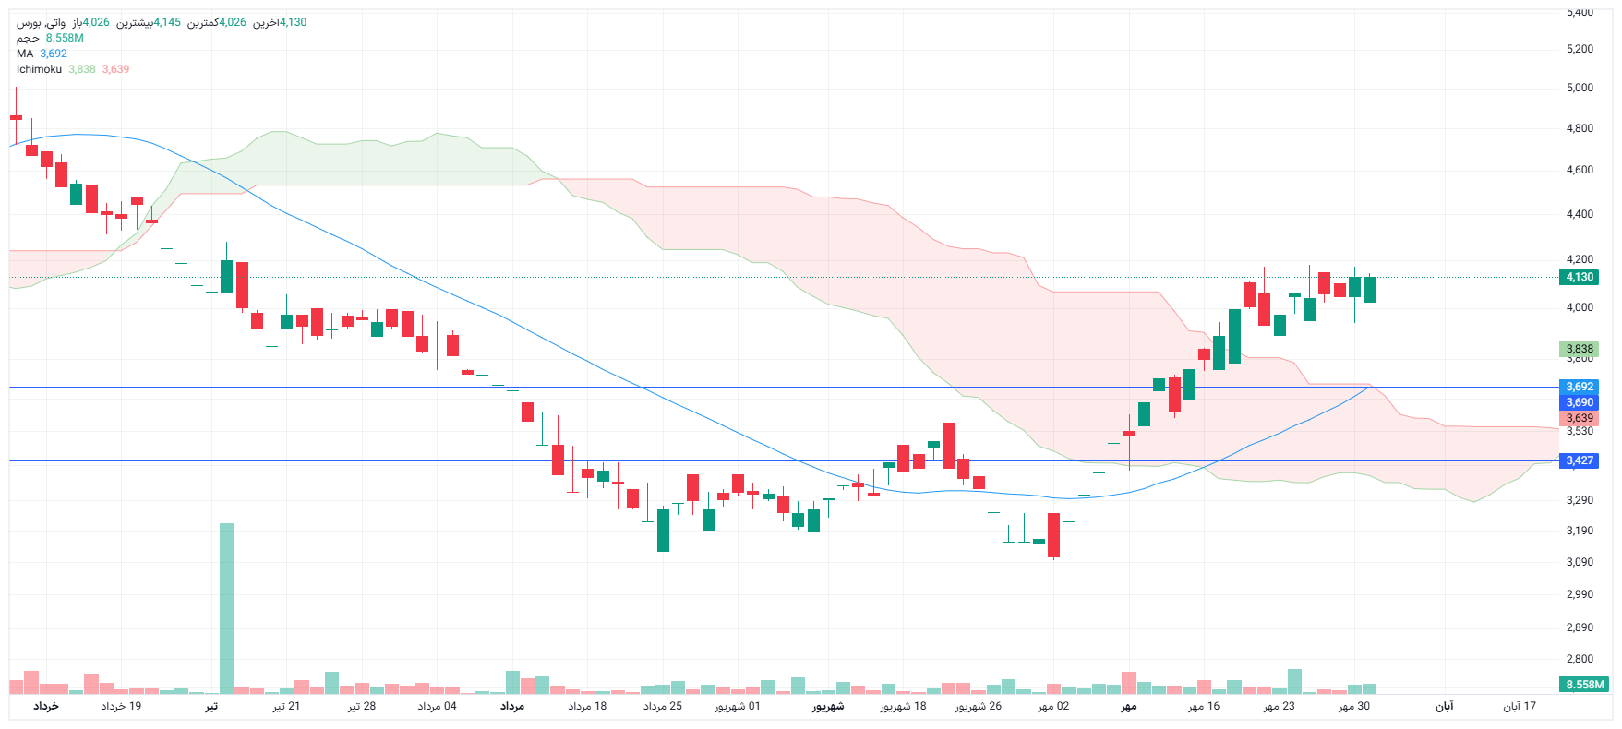Select the bold شهریور month label
The image size is (1622, 729).
coord(828,707)
